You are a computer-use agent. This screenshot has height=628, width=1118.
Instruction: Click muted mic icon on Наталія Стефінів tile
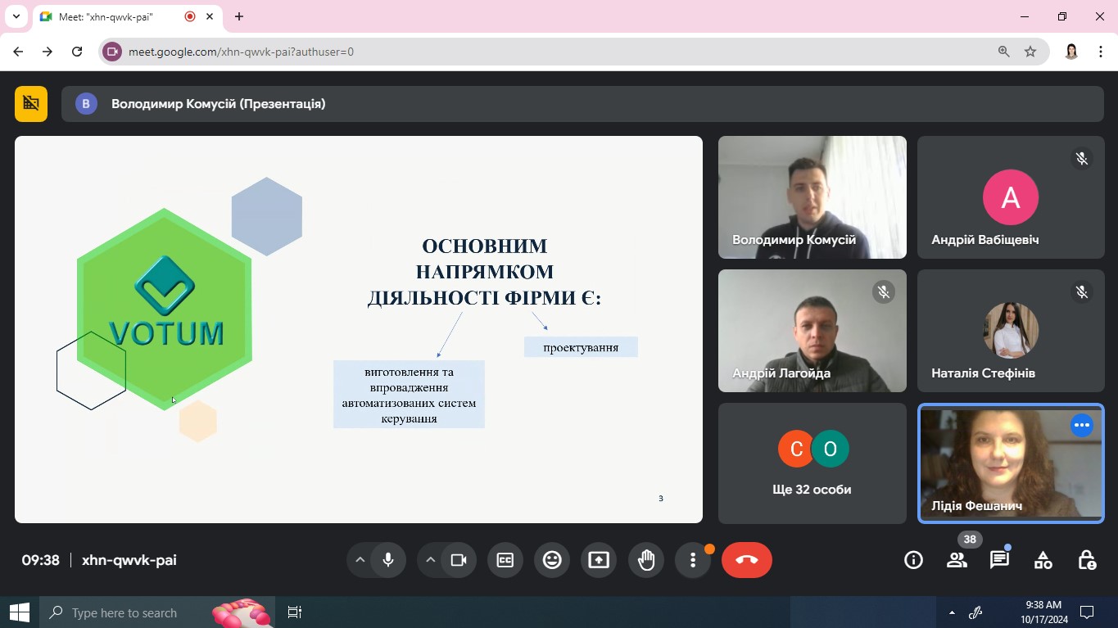1082,292
